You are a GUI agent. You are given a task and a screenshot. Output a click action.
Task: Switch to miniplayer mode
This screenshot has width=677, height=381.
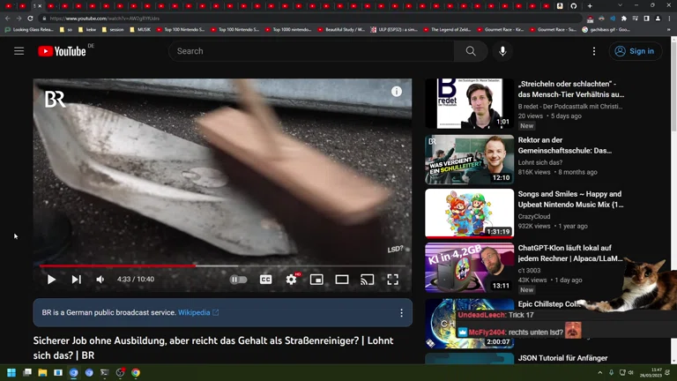coord(316,280)
